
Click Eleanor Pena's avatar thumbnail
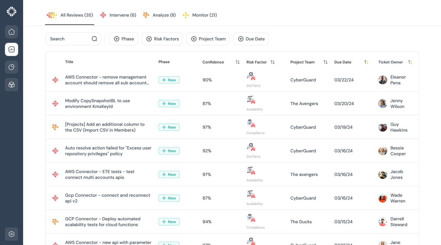(x=383, y=80)
